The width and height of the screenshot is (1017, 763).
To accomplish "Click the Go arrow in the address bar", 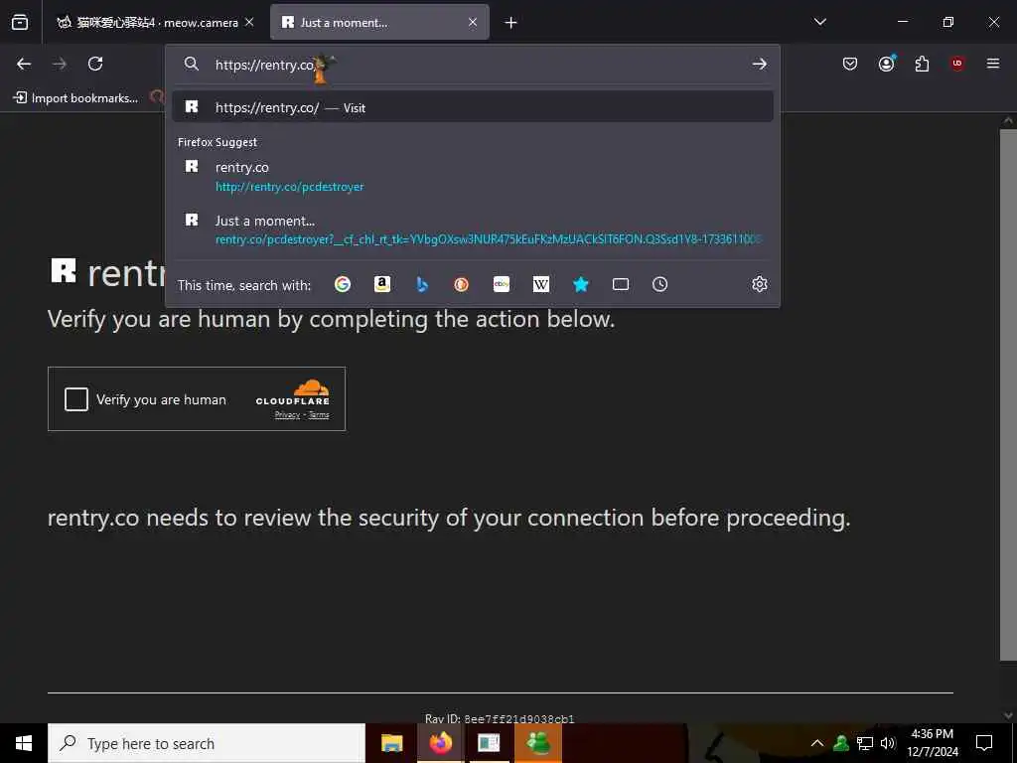I will point(760,64).
